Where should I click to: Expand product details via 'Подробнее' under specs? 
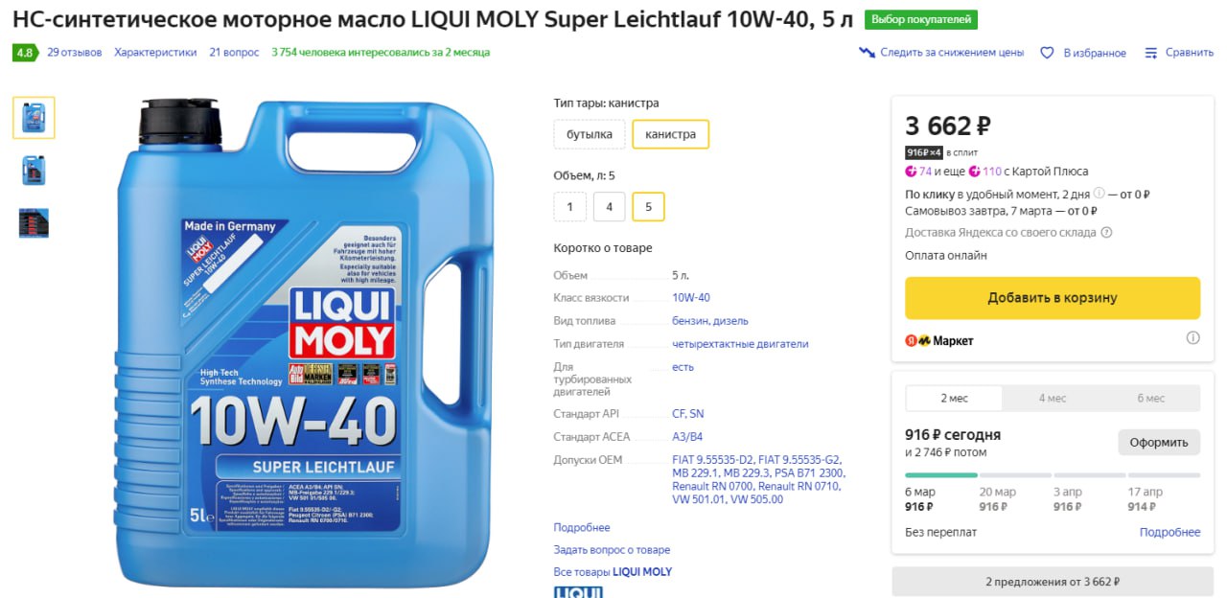pyautogui.click(x=582, y=527)
